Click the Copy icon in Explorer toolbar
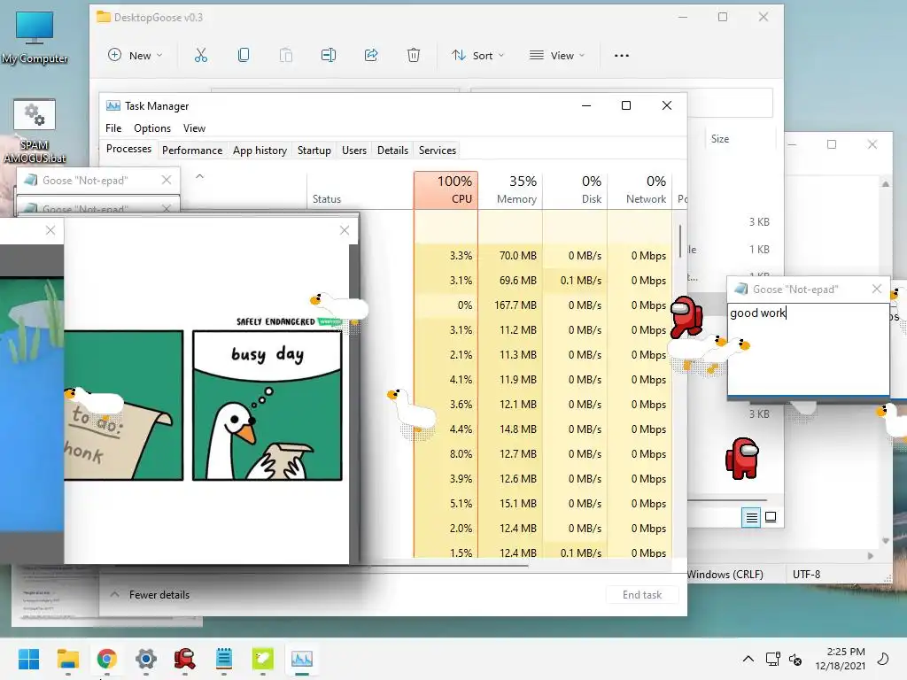907x680 pixels. pos(244,56)
